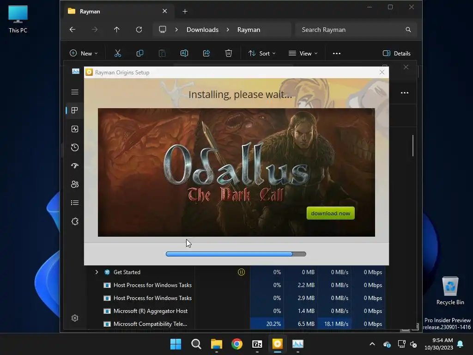Go back in File Explorer

[73, 30]
